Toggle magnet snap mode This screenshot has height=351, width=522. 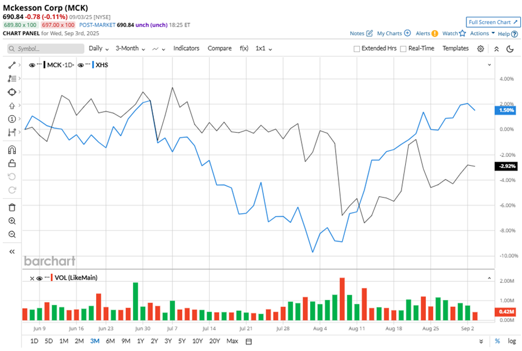click(12, 150)
